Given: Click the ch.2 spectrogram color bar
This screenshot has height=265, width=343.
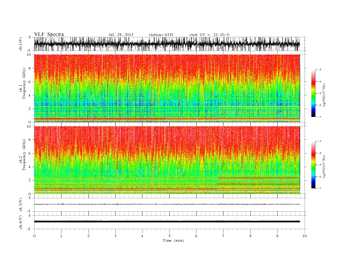Looking at the screenshot, I should 313,165.
